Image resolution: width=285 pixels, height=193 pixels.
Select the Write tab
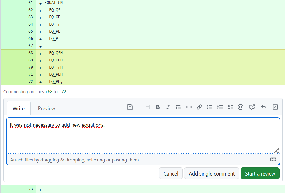19,108
